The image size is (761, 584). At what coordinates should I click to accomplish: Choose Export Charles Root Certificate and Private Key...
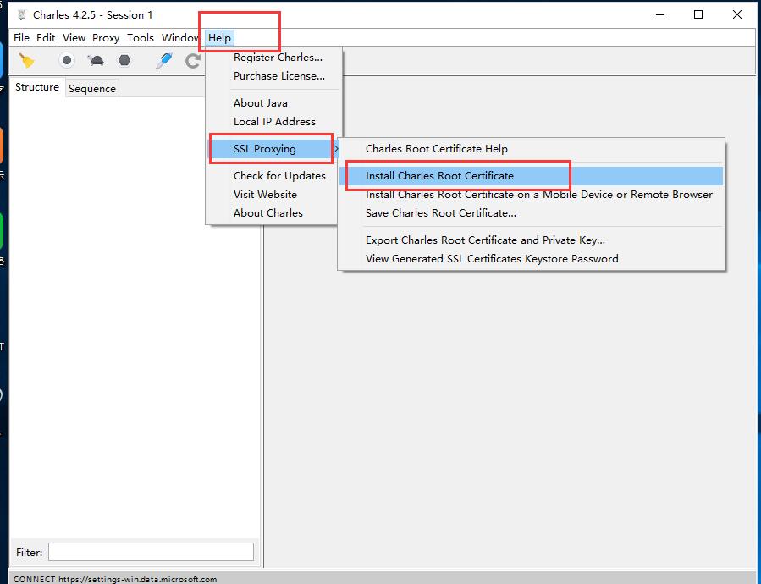click(x=531, y=240)
